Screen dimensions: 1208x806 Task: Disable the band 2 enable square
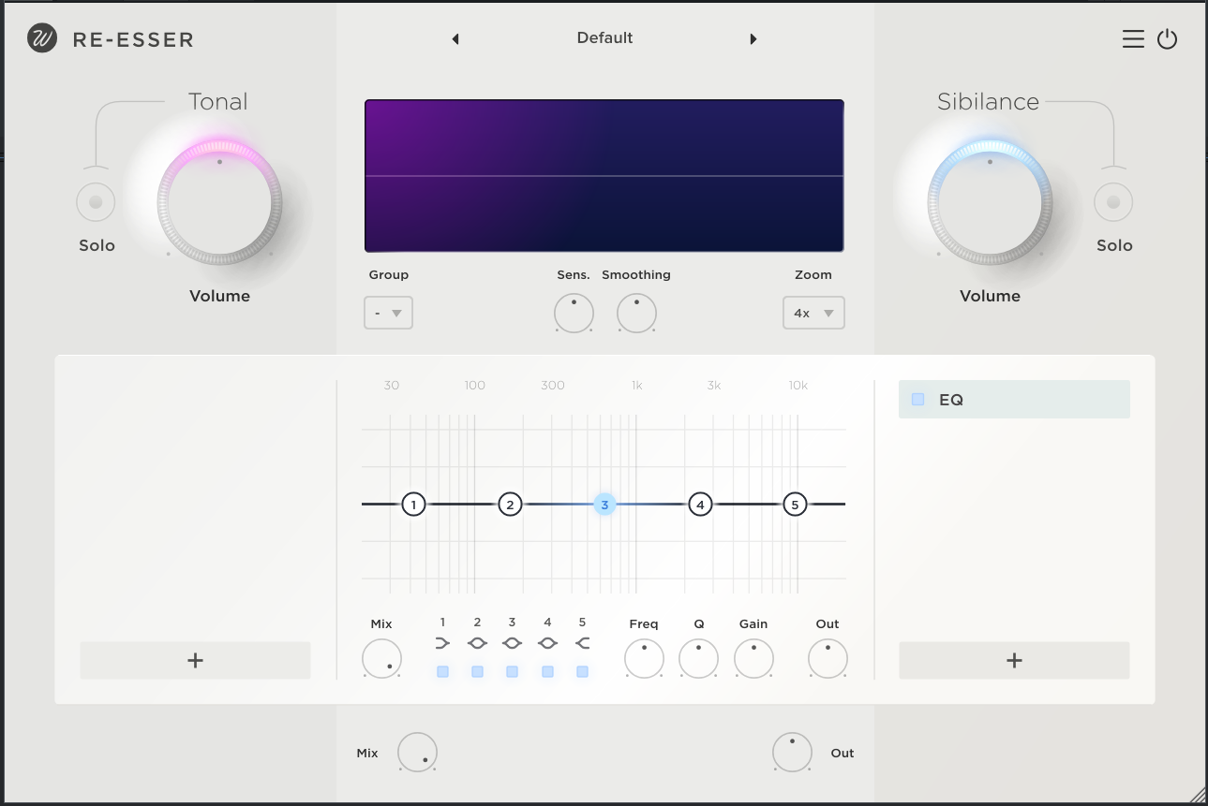click(477, 671)
